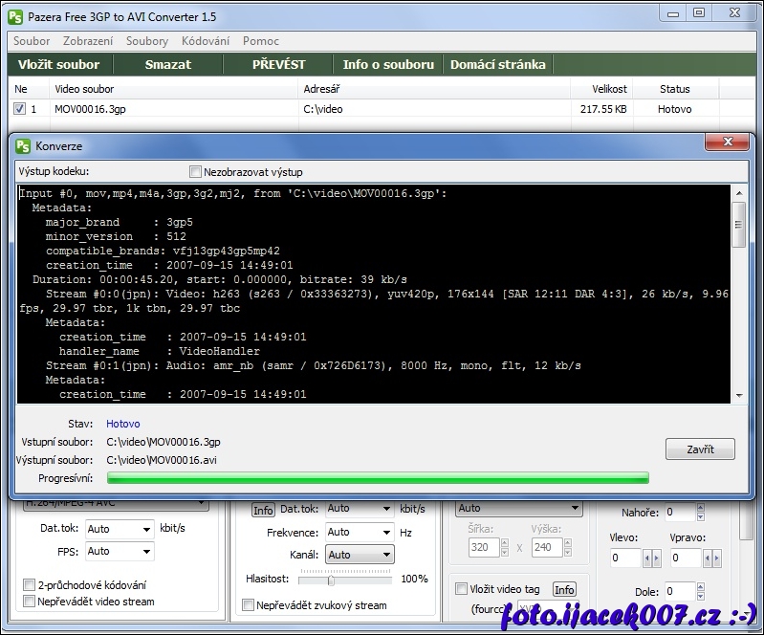Viewport: 764px width, 635px height.
Task: Uncheck the MOV00016.3gp file checkbox
Action: pos(19,109)
